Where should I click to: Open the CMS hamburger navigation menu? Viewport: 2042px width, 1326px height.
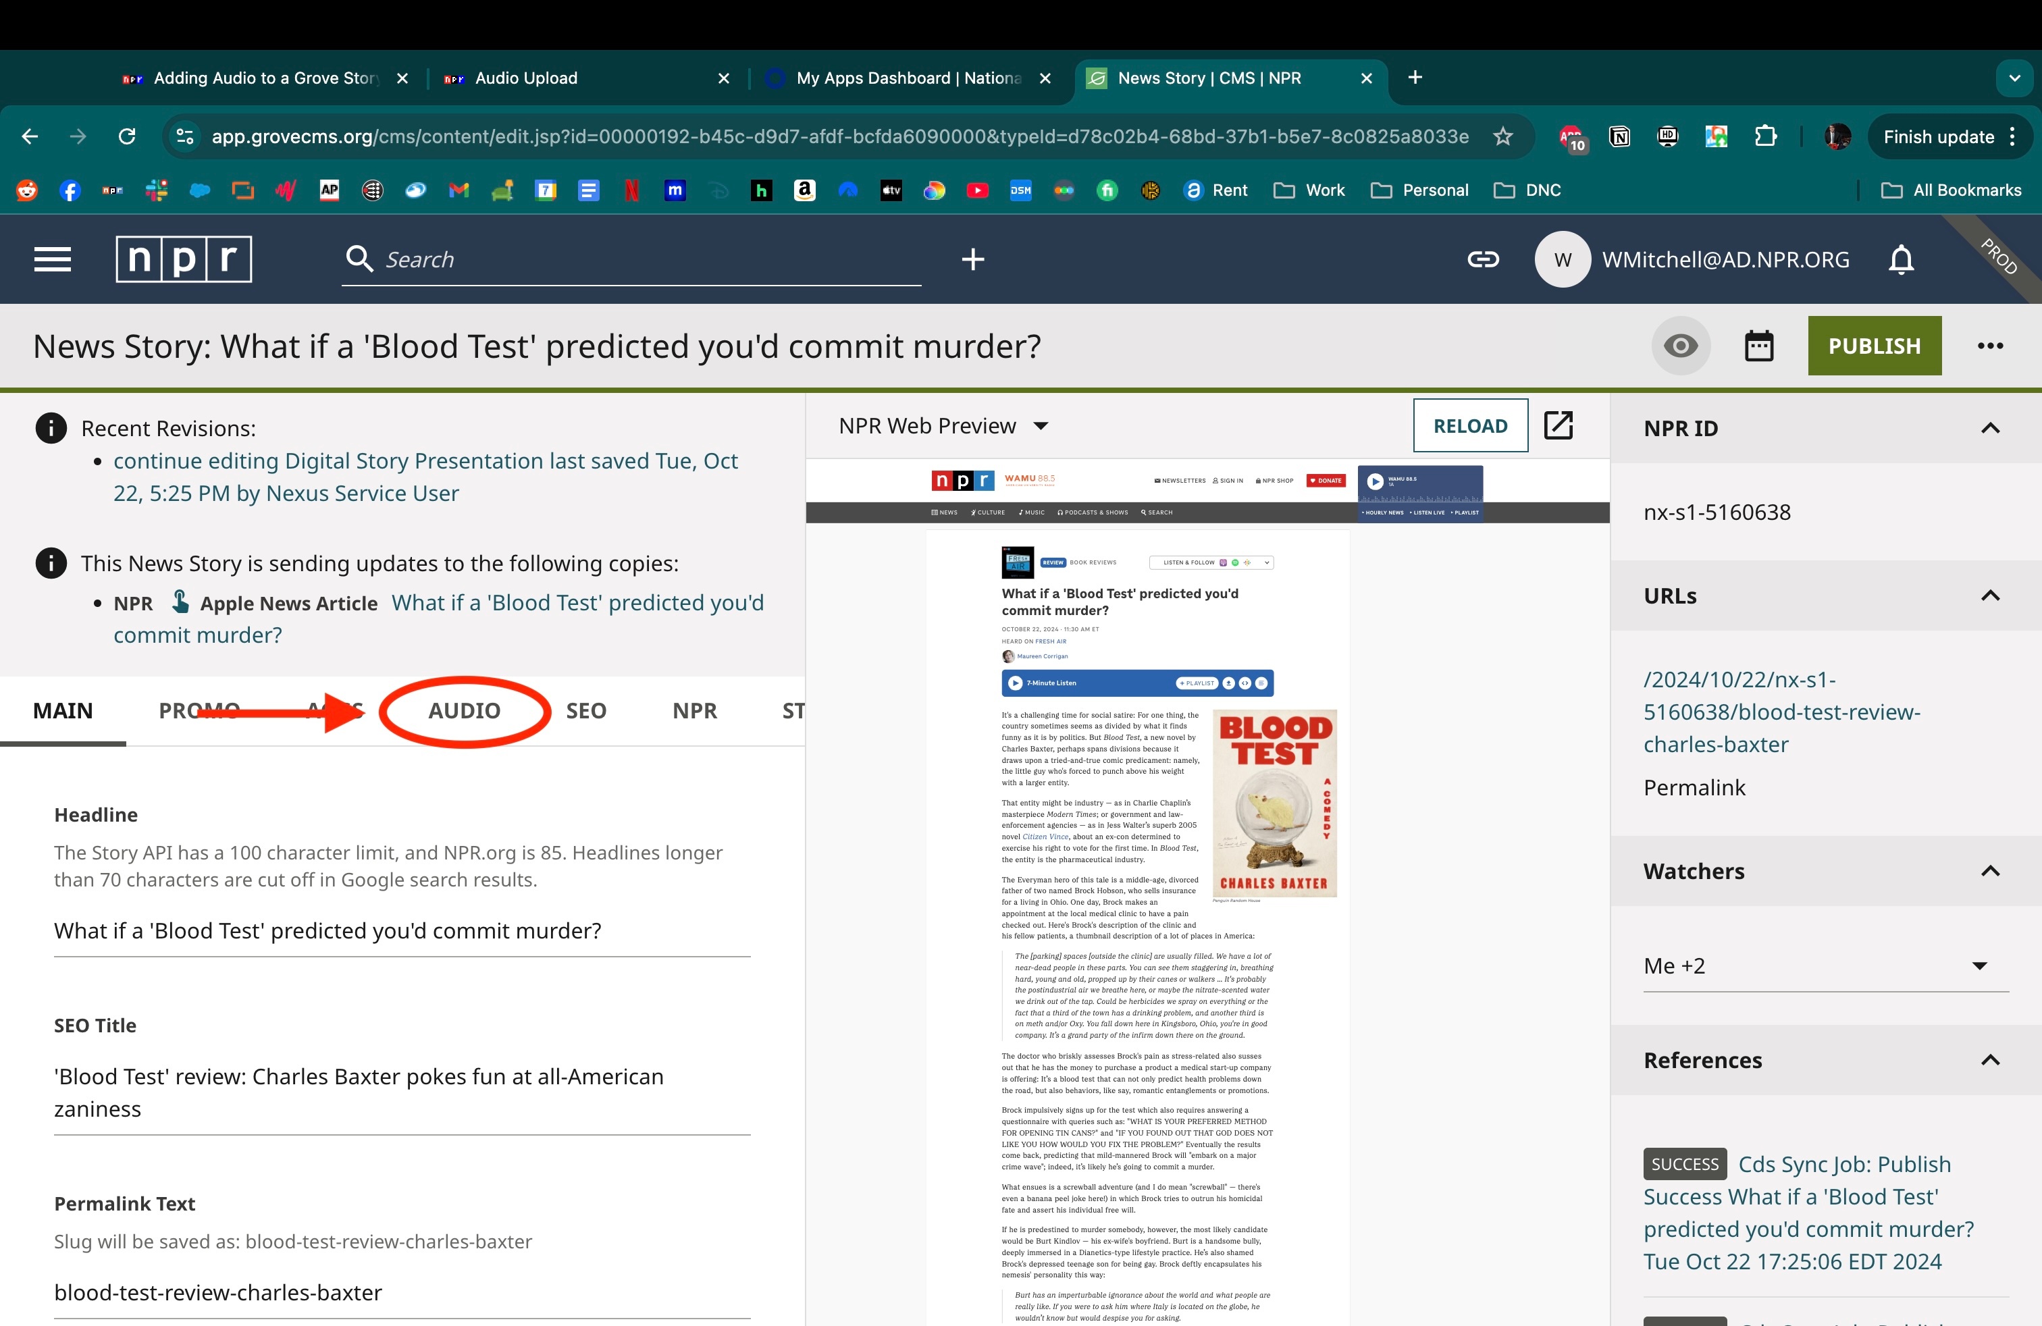pyautogui.click(x=53, y=259)
